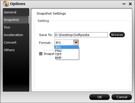
Task: Browse for a snapshot folder
Action: tap(117, 35)
